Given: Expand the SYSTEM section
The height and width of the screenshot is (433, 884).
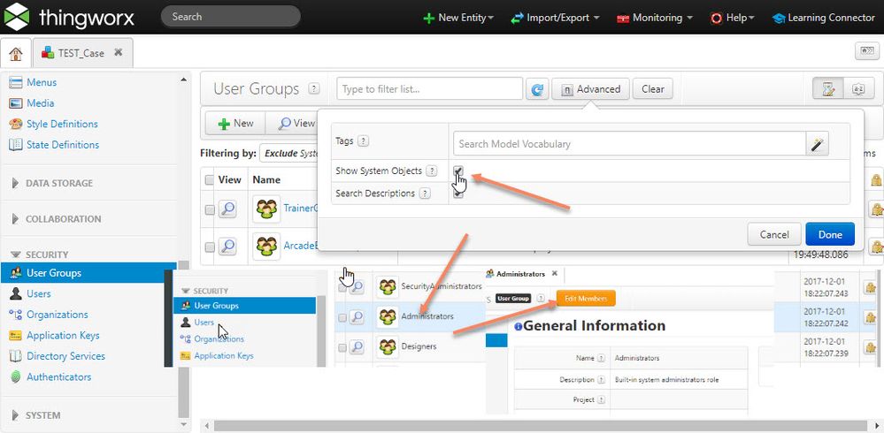Looking at the screenshot, I should click(36, 415).
